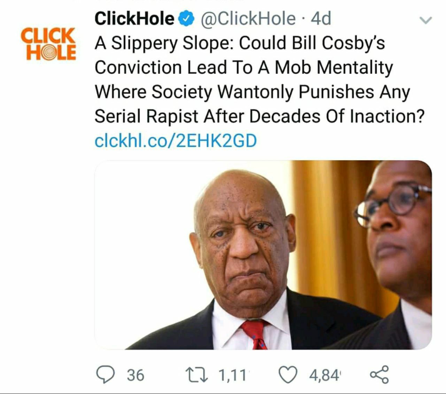Click the @ClickHole handle
The image size is (446, 394).
(248, 19)
